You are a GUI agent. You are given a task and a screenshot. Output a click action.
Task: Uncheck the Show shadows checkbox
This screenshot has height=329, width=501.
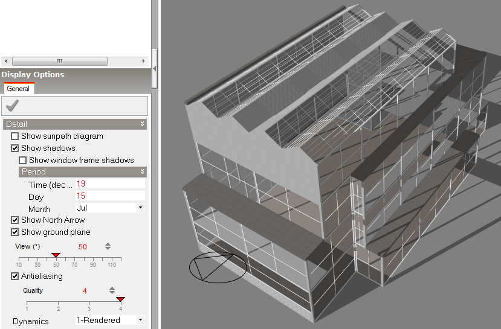click(x=15, y=149)
